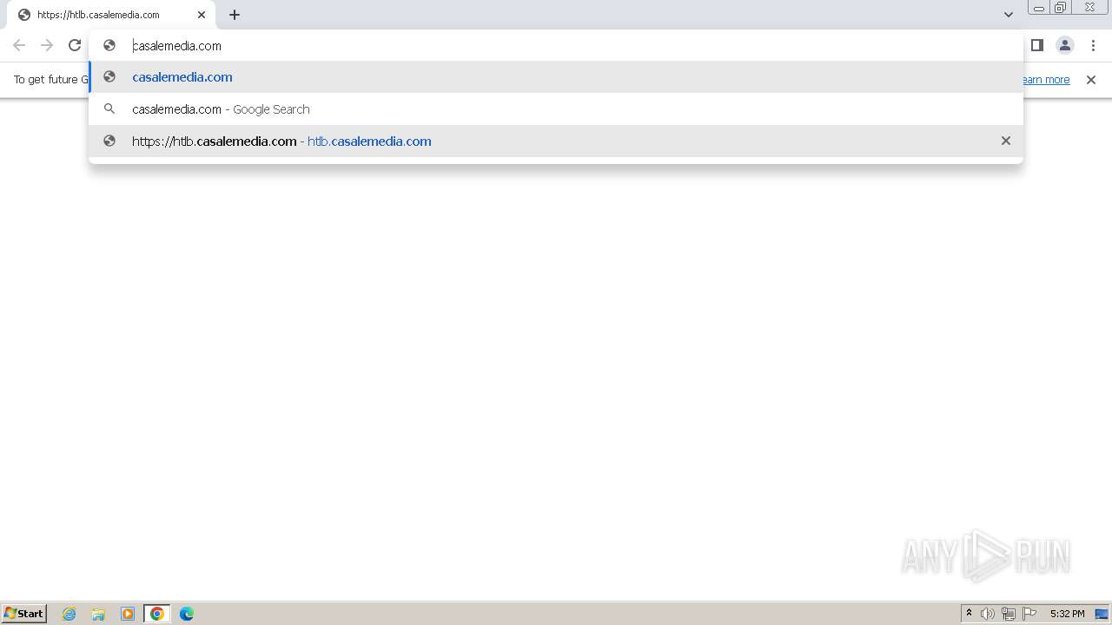Remove the htlb.casalemedia.com suggestion with X

[1006, 141]
